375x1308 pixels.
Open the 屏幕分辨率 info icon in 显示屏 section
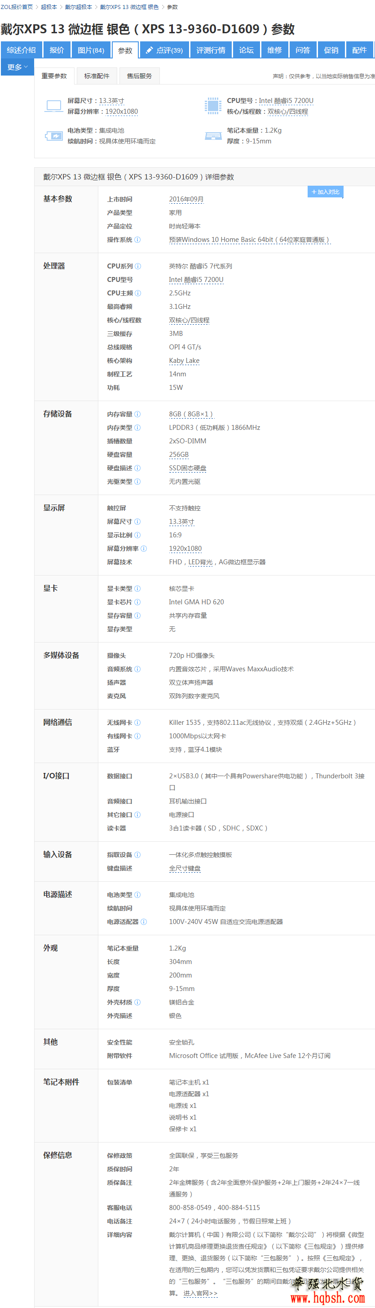click(x=144, y=549)
